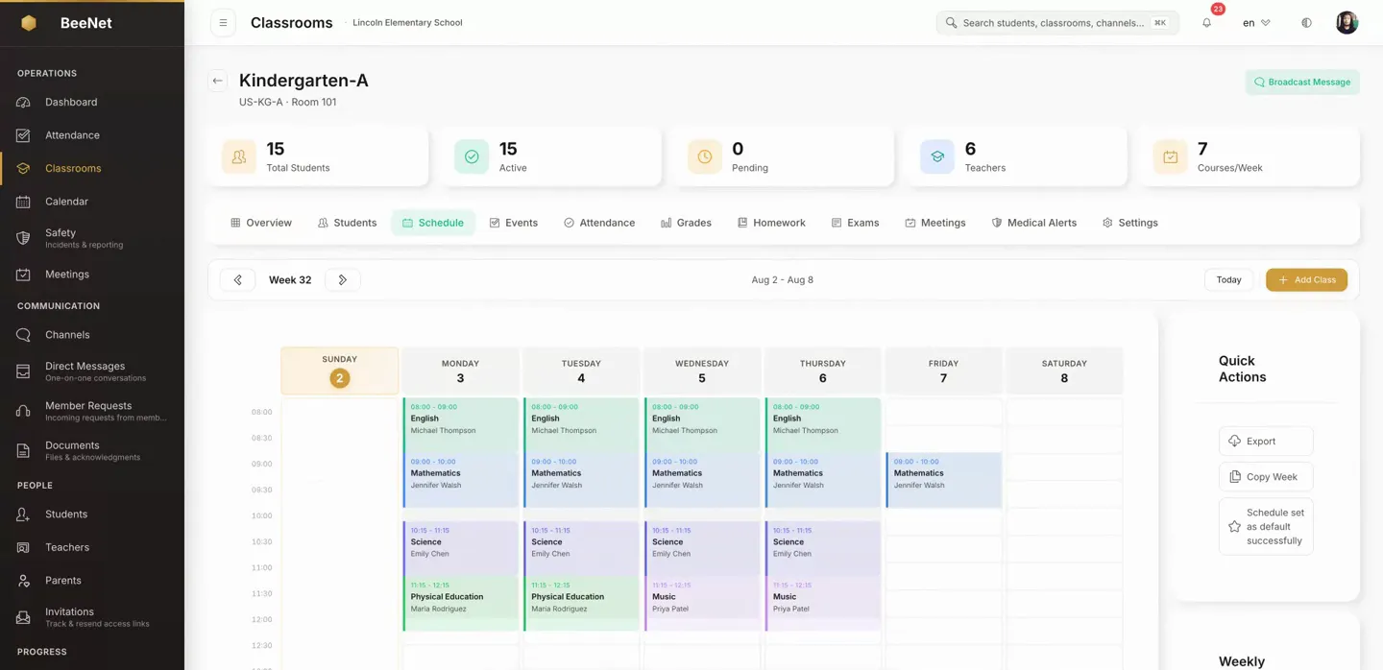Viewport: 1383px width, 670px height.
Task: Open Monday English class at 08:00
Action: pyautogui.click(x=461, y=424)
